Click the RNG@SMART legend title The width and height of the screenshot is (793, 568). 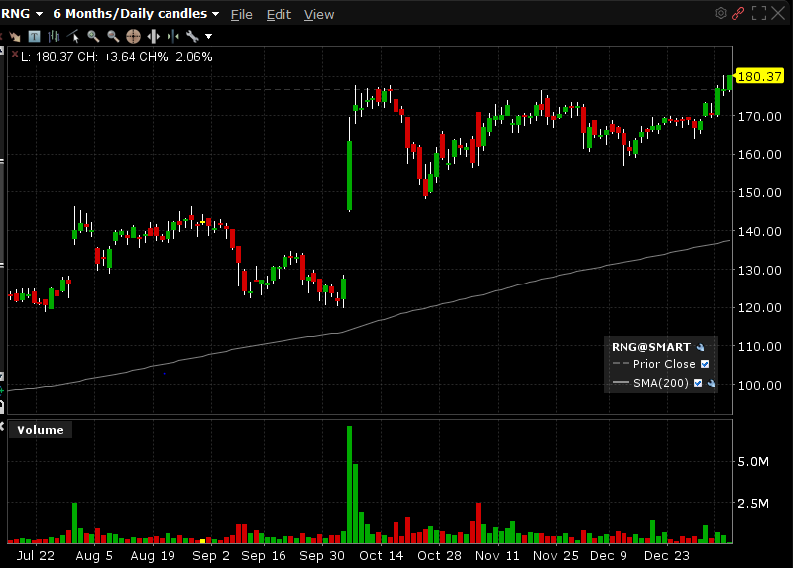(651, 347)
